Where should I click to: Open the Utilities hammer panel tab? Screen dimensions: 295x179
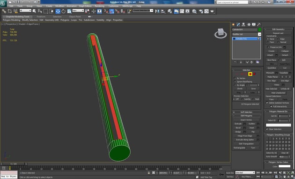pyautogui.click(x=259, y=24)
